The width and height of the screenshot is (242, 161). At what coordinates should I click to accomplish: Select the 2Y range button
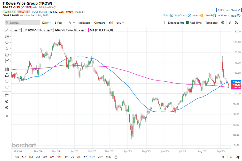(x=72, y=157)
